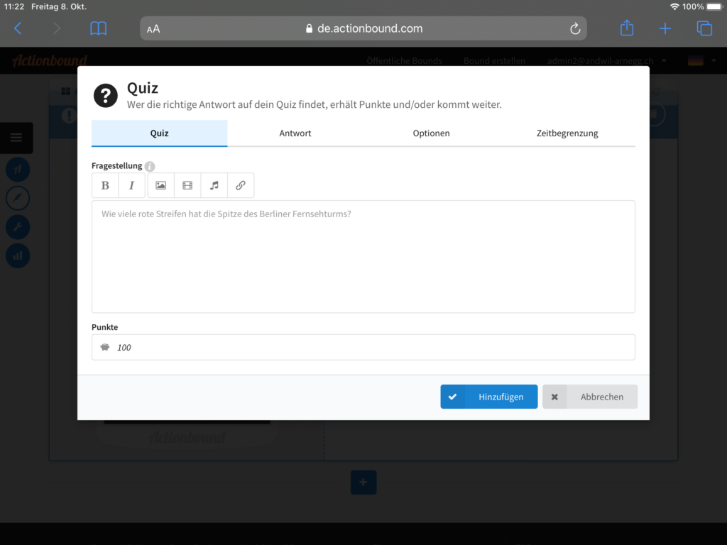727x545 pixels.
Task: Apply italic formatting to question text
Action: pos(131,185)
